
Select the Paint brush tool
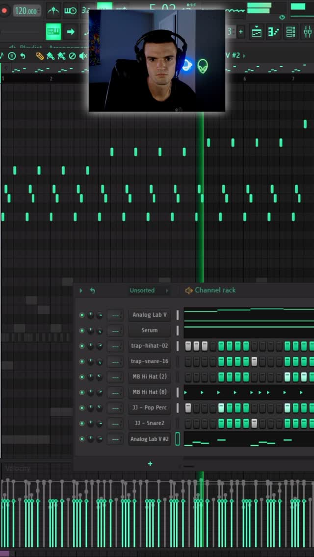coord(51,56)
